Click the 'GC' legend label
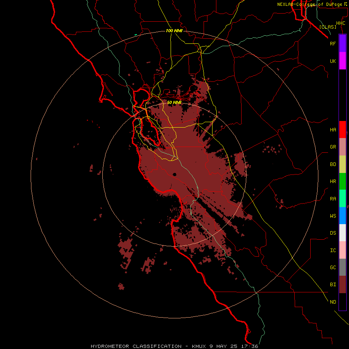This screenshot has height=349, width=349. [333, 268]
